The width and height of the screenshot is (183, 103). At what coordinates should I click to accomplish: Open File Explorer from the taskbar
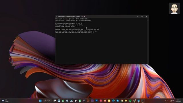(126, 101)
